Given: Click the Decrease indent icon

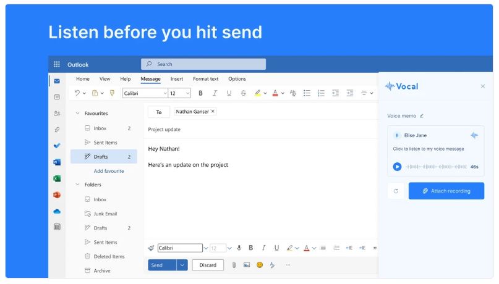Looking at the screenshot, I should point(335,93).
